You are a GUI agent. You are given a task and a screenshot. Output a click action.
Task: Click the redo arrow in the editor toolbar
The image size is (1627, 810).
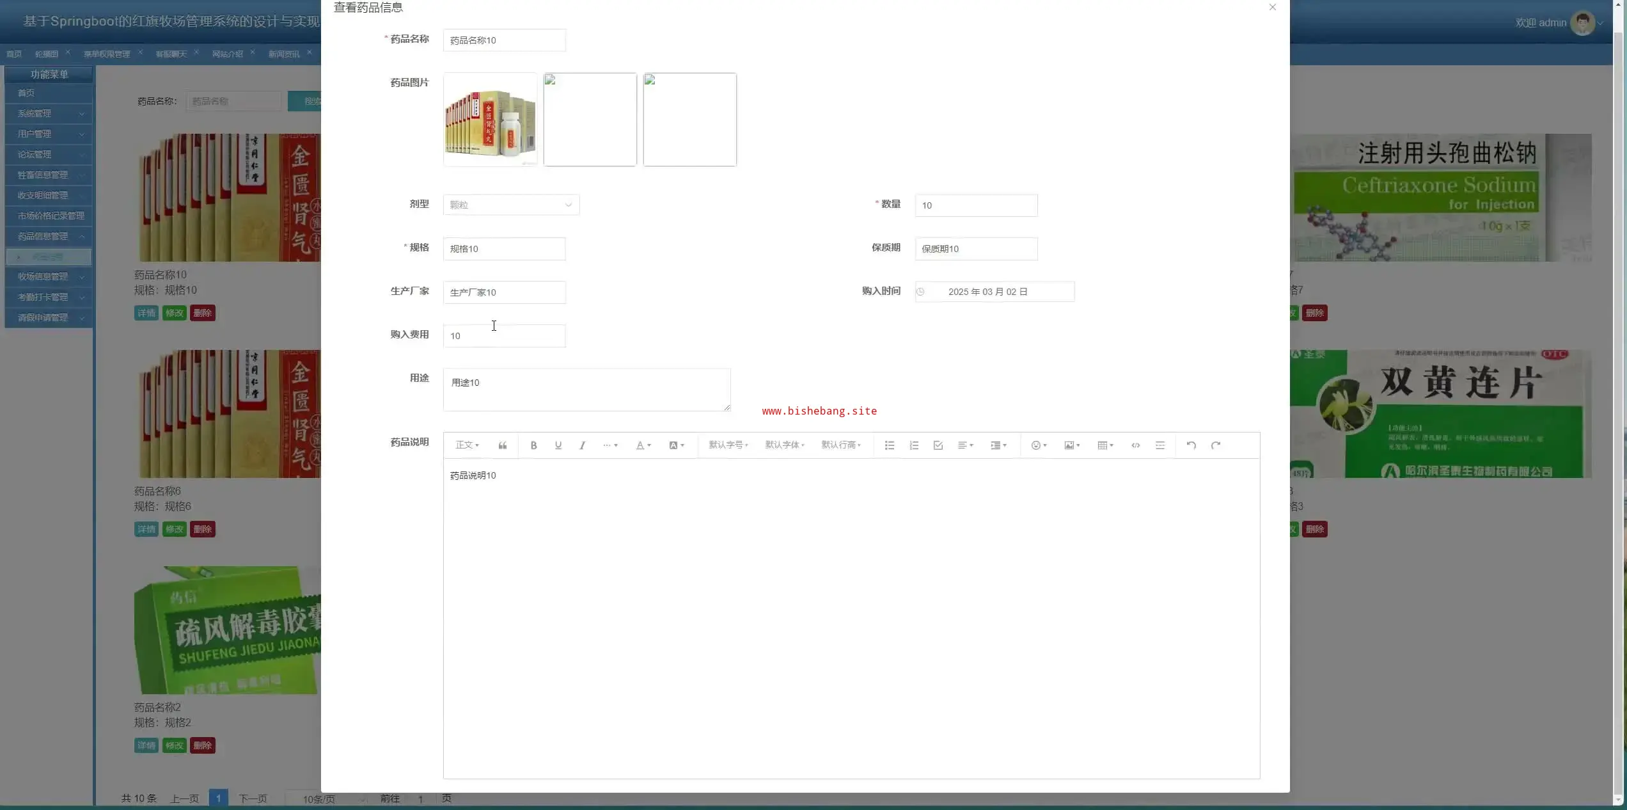pyautogui.click(x=1215, y=445)
